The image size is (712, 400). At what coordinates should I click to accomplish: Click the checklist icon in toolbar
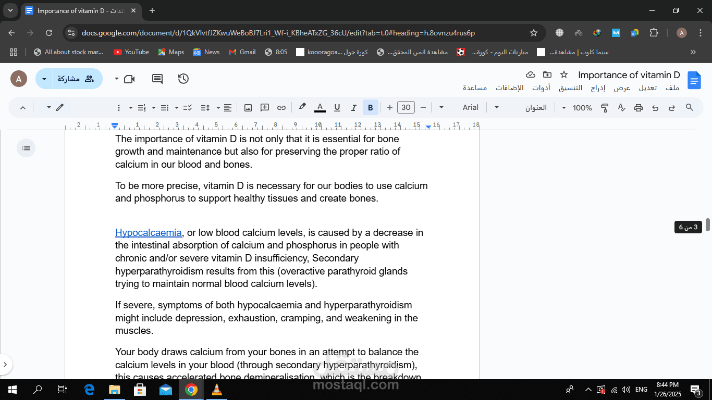[x=188, y=108]
